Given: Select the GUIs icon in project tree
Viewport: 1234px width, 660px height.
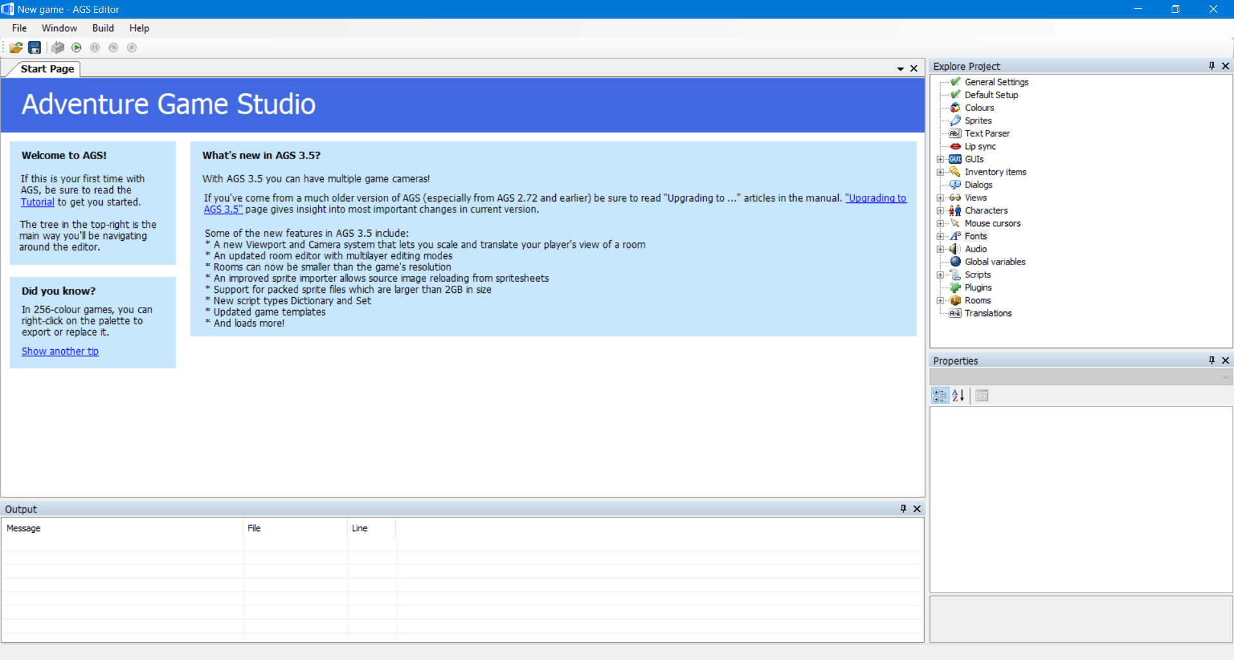Looking at the screenshot, I should 956,159.
